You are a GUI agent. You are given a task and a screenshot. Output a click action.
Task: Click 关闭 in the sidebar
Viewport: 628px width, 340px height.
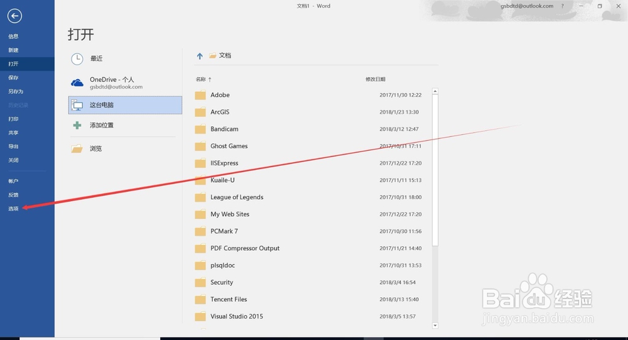tap(13, 160)
